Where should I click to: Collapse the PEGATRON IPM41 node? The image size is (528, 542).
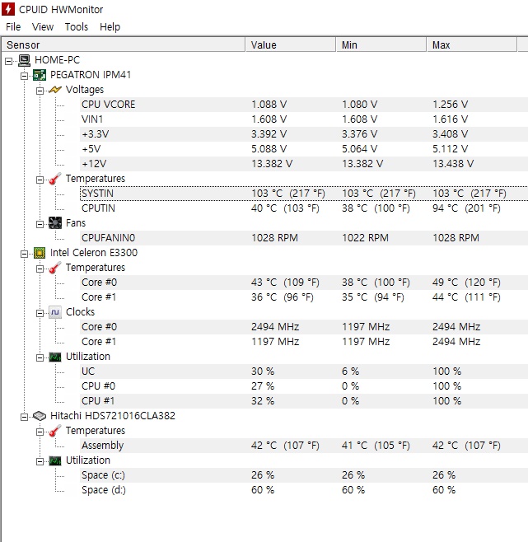click(24, 76)
